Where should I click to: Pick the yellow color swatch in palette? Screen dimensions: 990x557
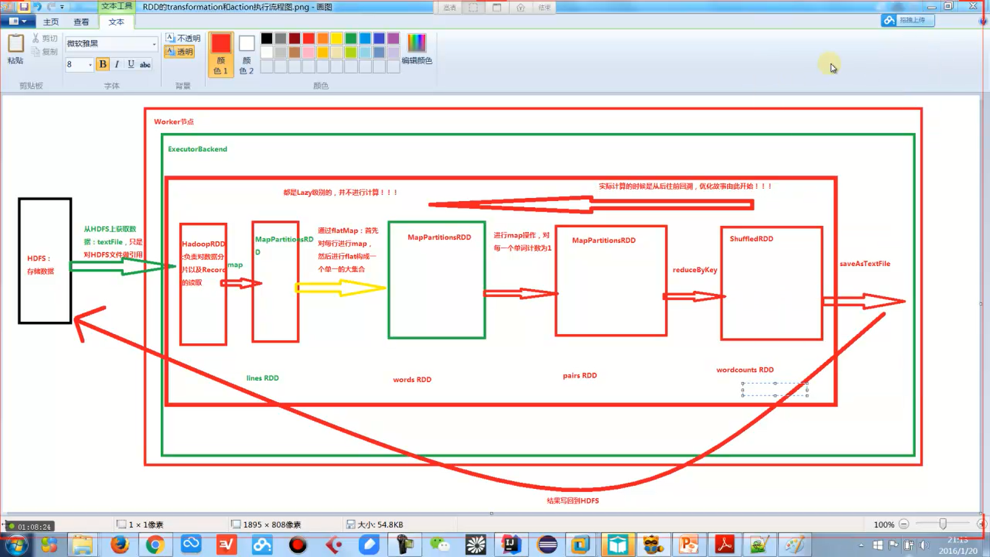point(337,38)
